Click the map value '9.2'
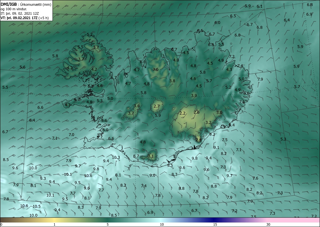The image size is (320, 227). 212,134
